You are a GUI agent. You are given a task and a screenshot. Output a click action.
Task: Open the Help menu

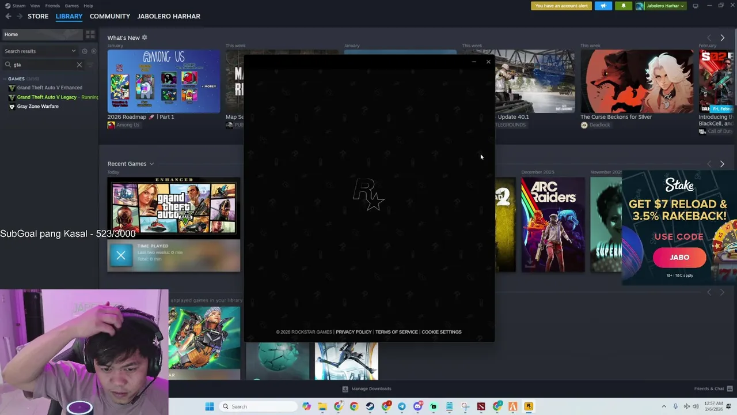(x=88, y=6)
